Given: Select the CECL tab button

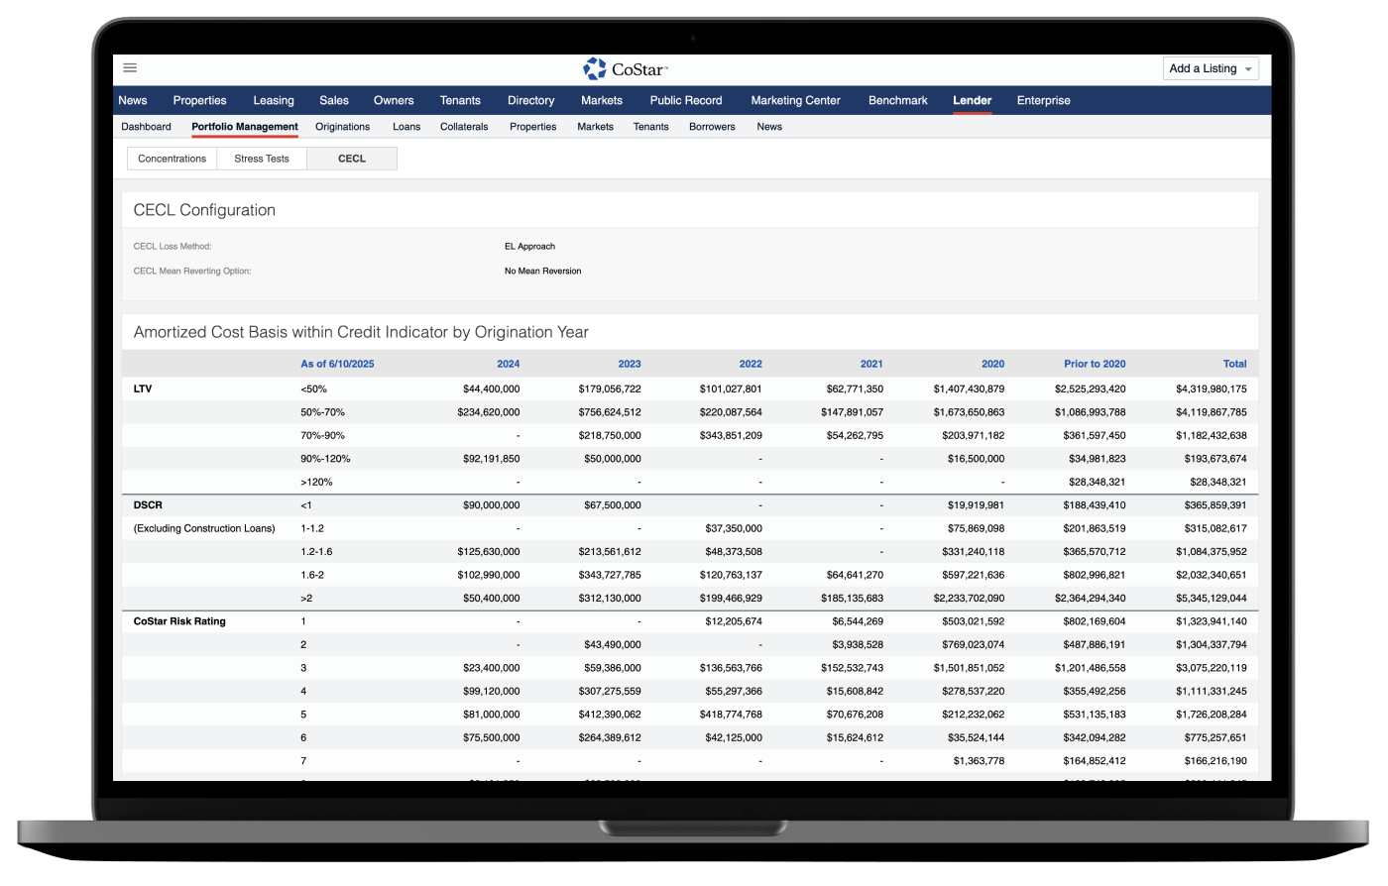Looking at the screenshot, I should click(x=352, y=159).
